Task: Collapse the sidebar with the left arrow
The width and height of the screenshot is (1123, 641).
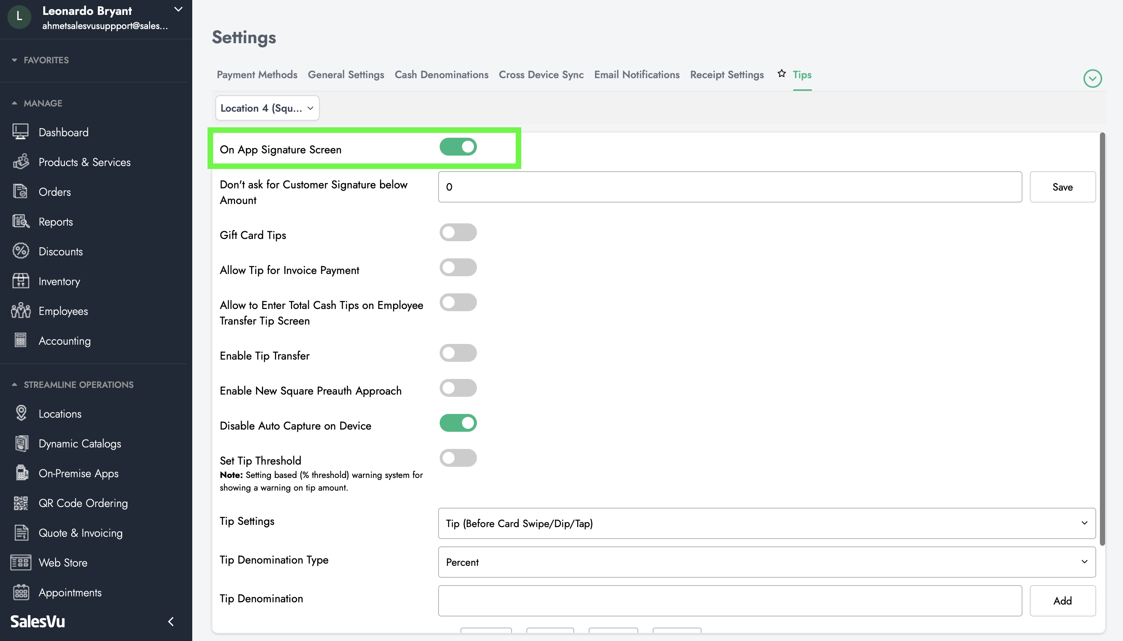Action: click(x=171, y=621)
